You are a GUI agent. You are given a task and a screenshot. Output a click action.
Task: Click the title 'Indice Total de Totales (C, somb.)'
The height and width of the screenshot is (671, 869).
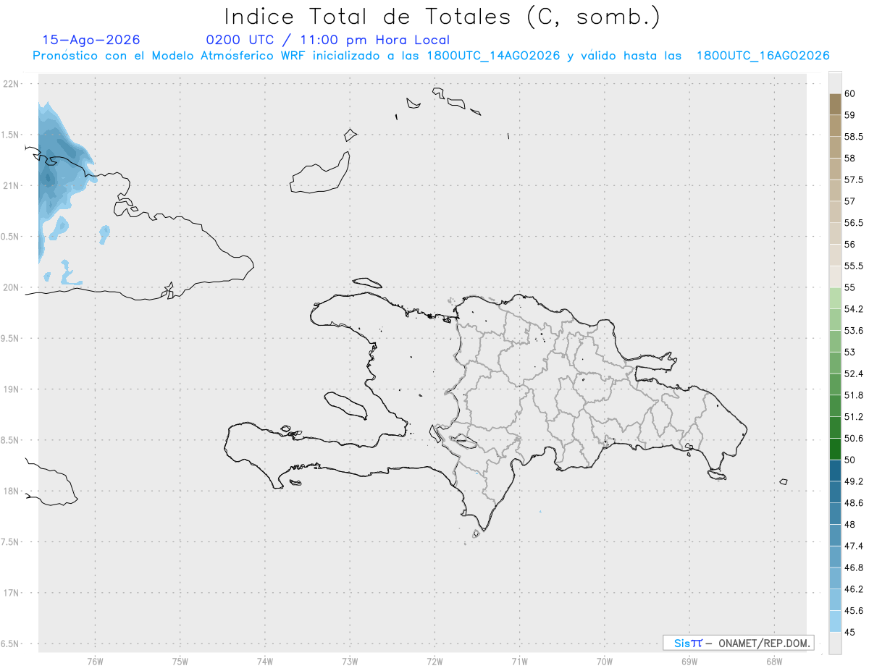(x=442, y=17)
